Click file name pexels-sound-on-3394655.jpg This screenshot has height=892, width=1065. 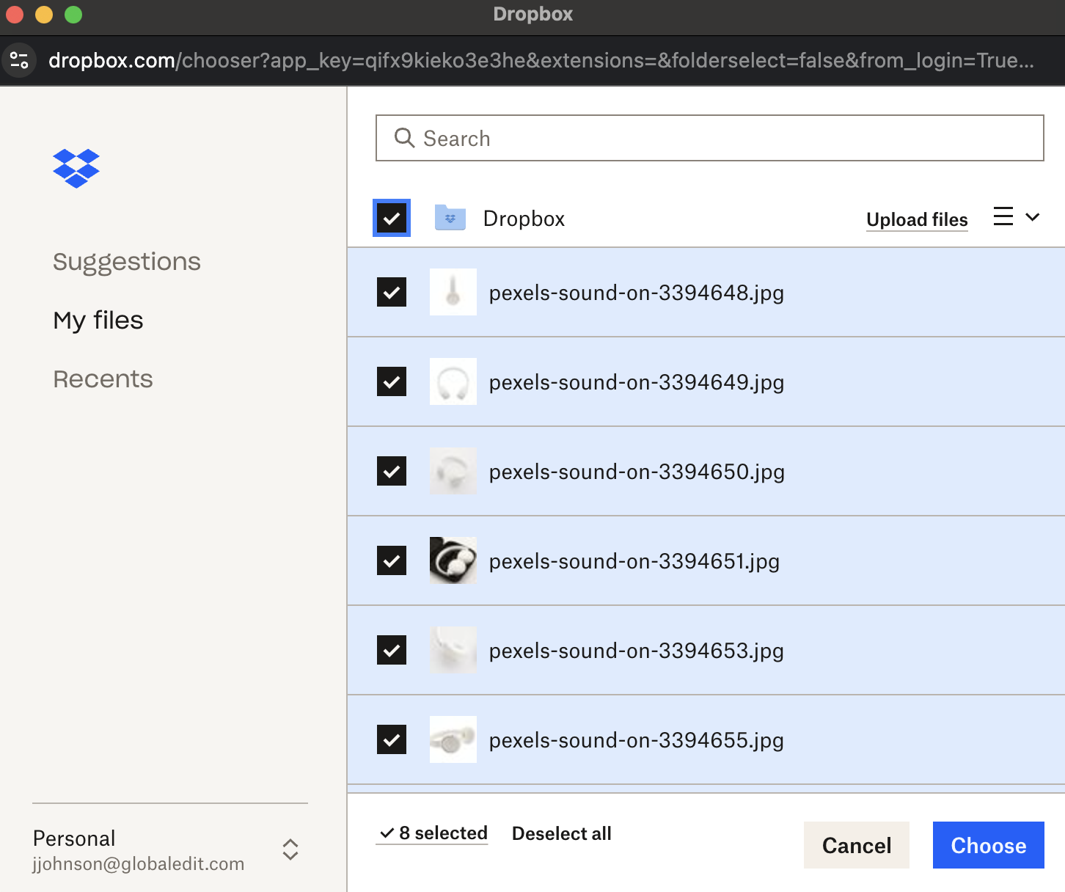click(637, 740)
